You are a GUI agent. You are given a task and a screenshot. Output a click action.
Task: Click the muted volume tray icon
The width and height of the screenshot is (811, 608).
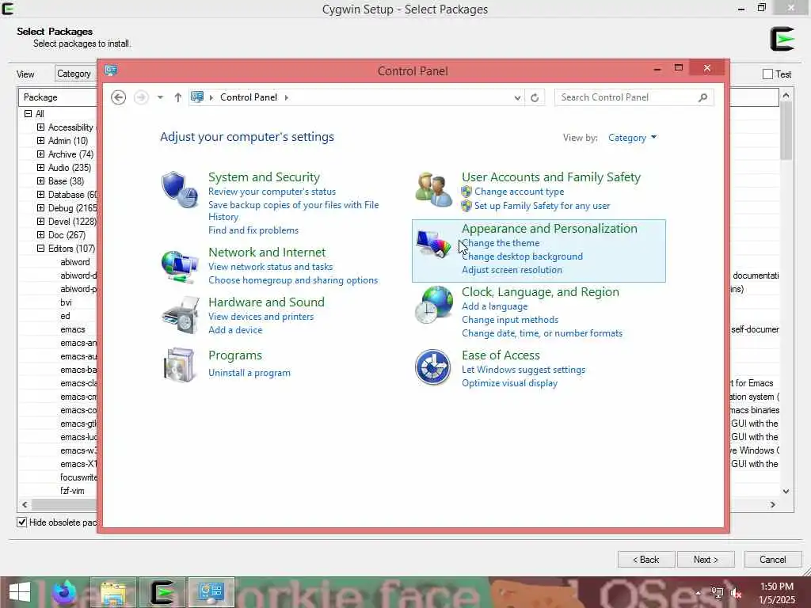[737, 593]
